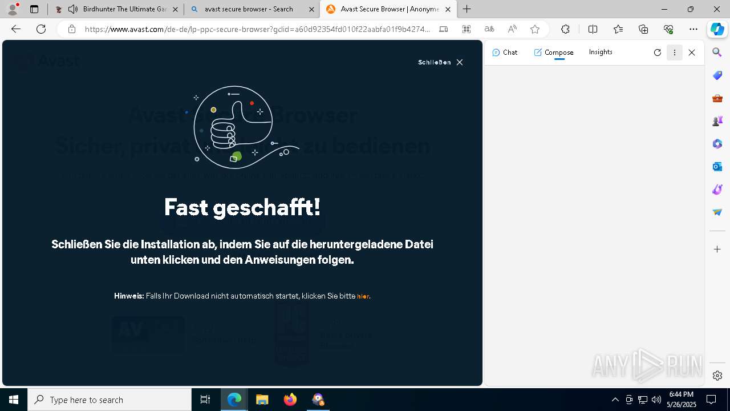Open the Extensions puzzle icon
Viewport: 730px width, 411px height.
(x=565, y=29)
